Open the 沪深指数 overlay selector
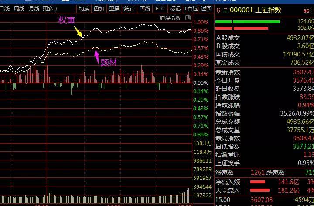 coord(170,18)
